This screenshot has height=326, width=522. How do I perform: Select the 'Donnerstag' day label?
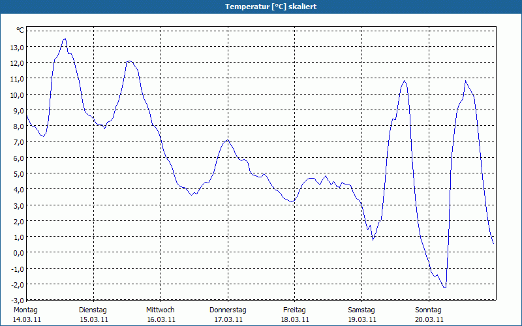click(228, 310)
